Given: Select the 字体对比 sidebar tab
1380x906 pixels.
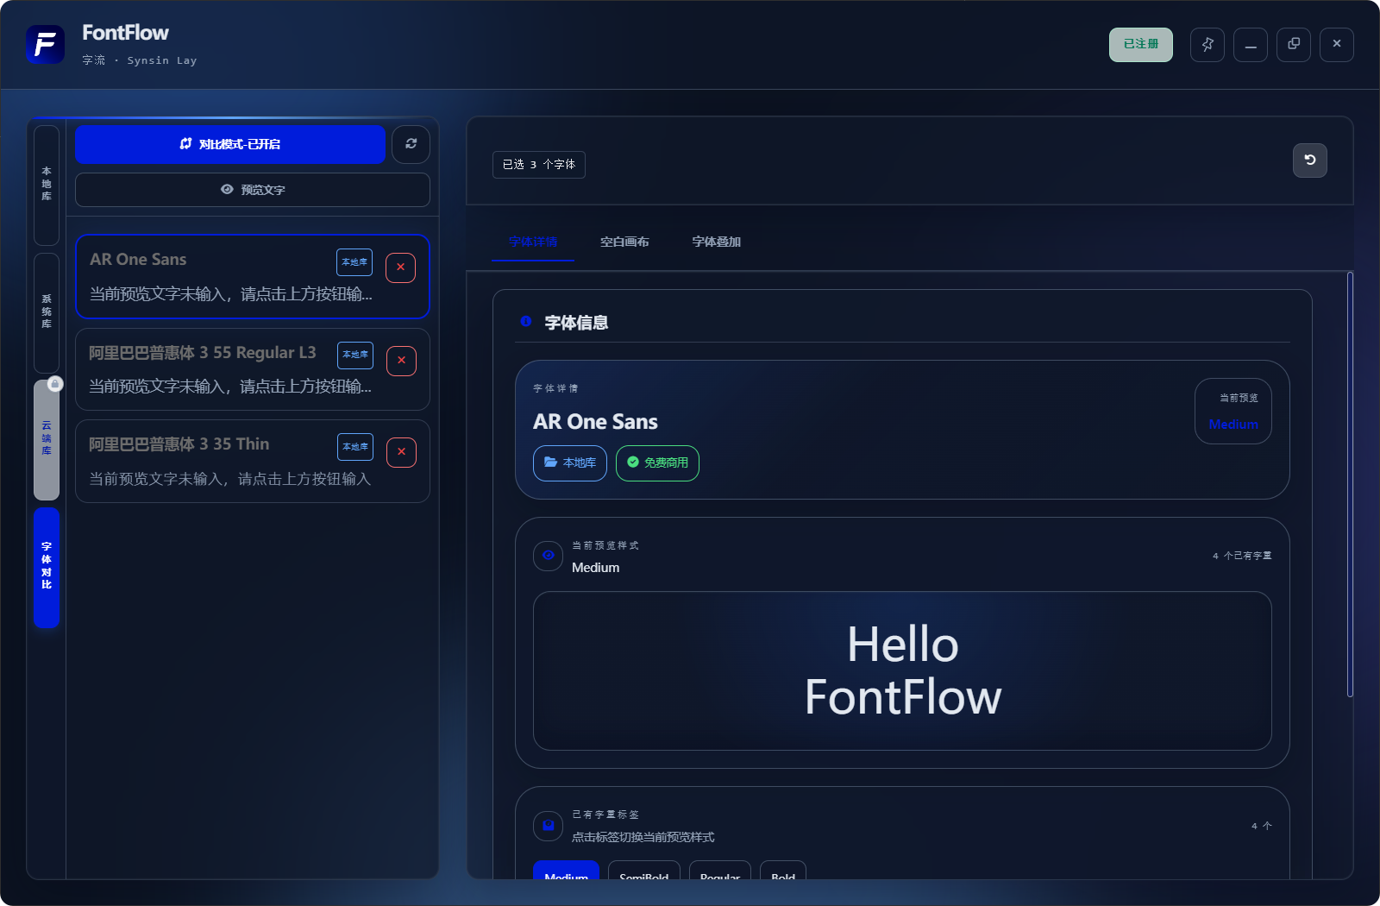Looking at the screenshot, I should pos(47,567).
